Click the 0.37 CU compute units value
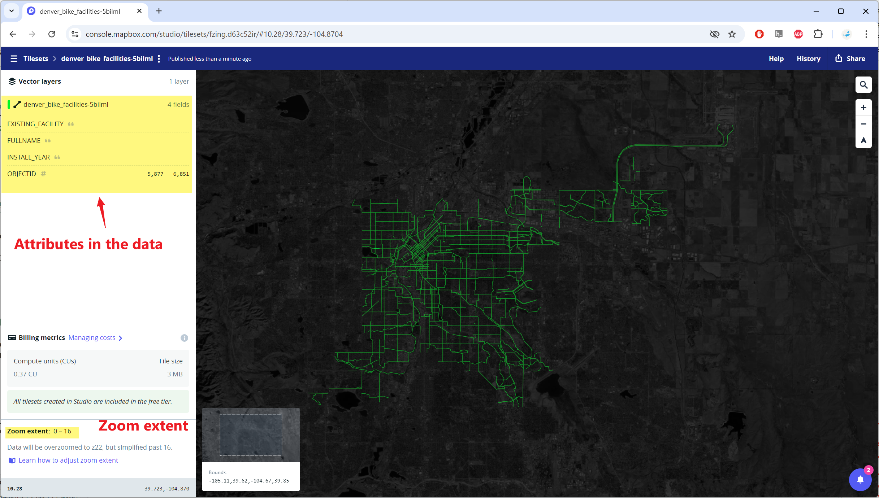Viewport: 879px width, 498px height. 25,374
